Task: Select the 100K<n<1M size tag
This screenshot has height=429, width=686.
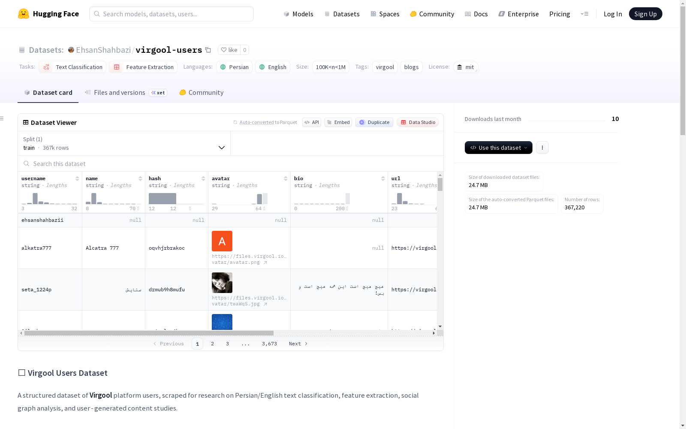Action: tap(331, 67)
